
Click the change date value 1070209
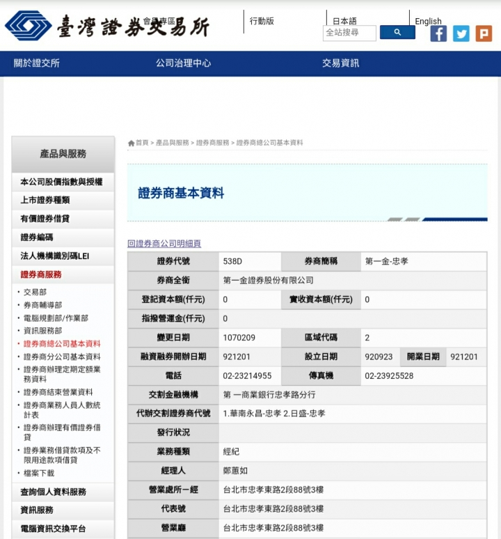pos(239,338)
